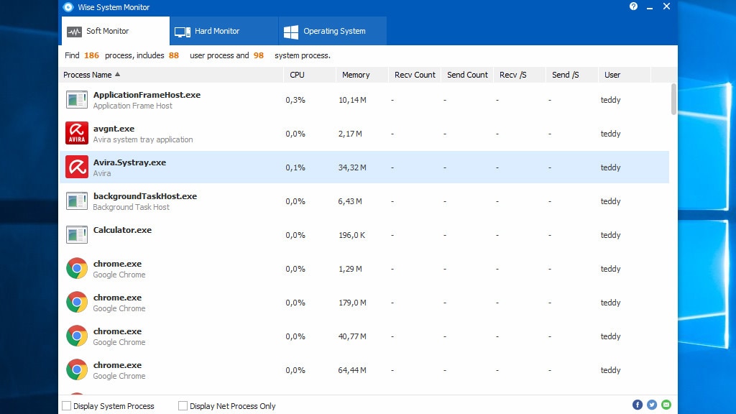Select the backgroundTaskHost.exe process name
The width and height of the screenshot is (736, 414).
145,196
